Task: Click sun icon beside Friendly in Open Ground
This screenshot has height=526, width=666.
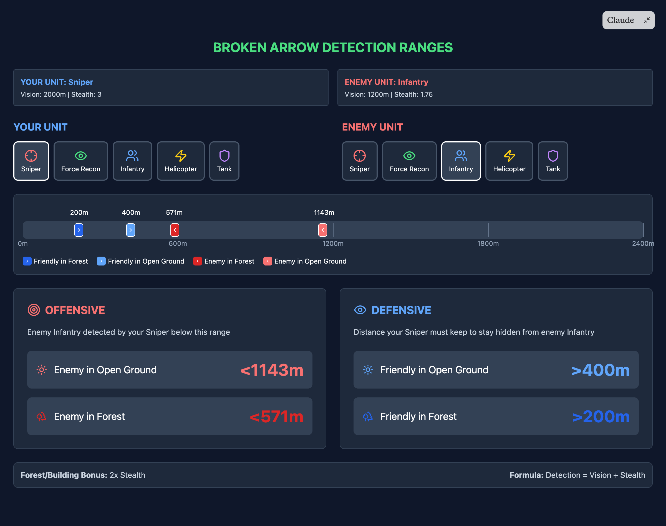Action: (x=368, y=369)
